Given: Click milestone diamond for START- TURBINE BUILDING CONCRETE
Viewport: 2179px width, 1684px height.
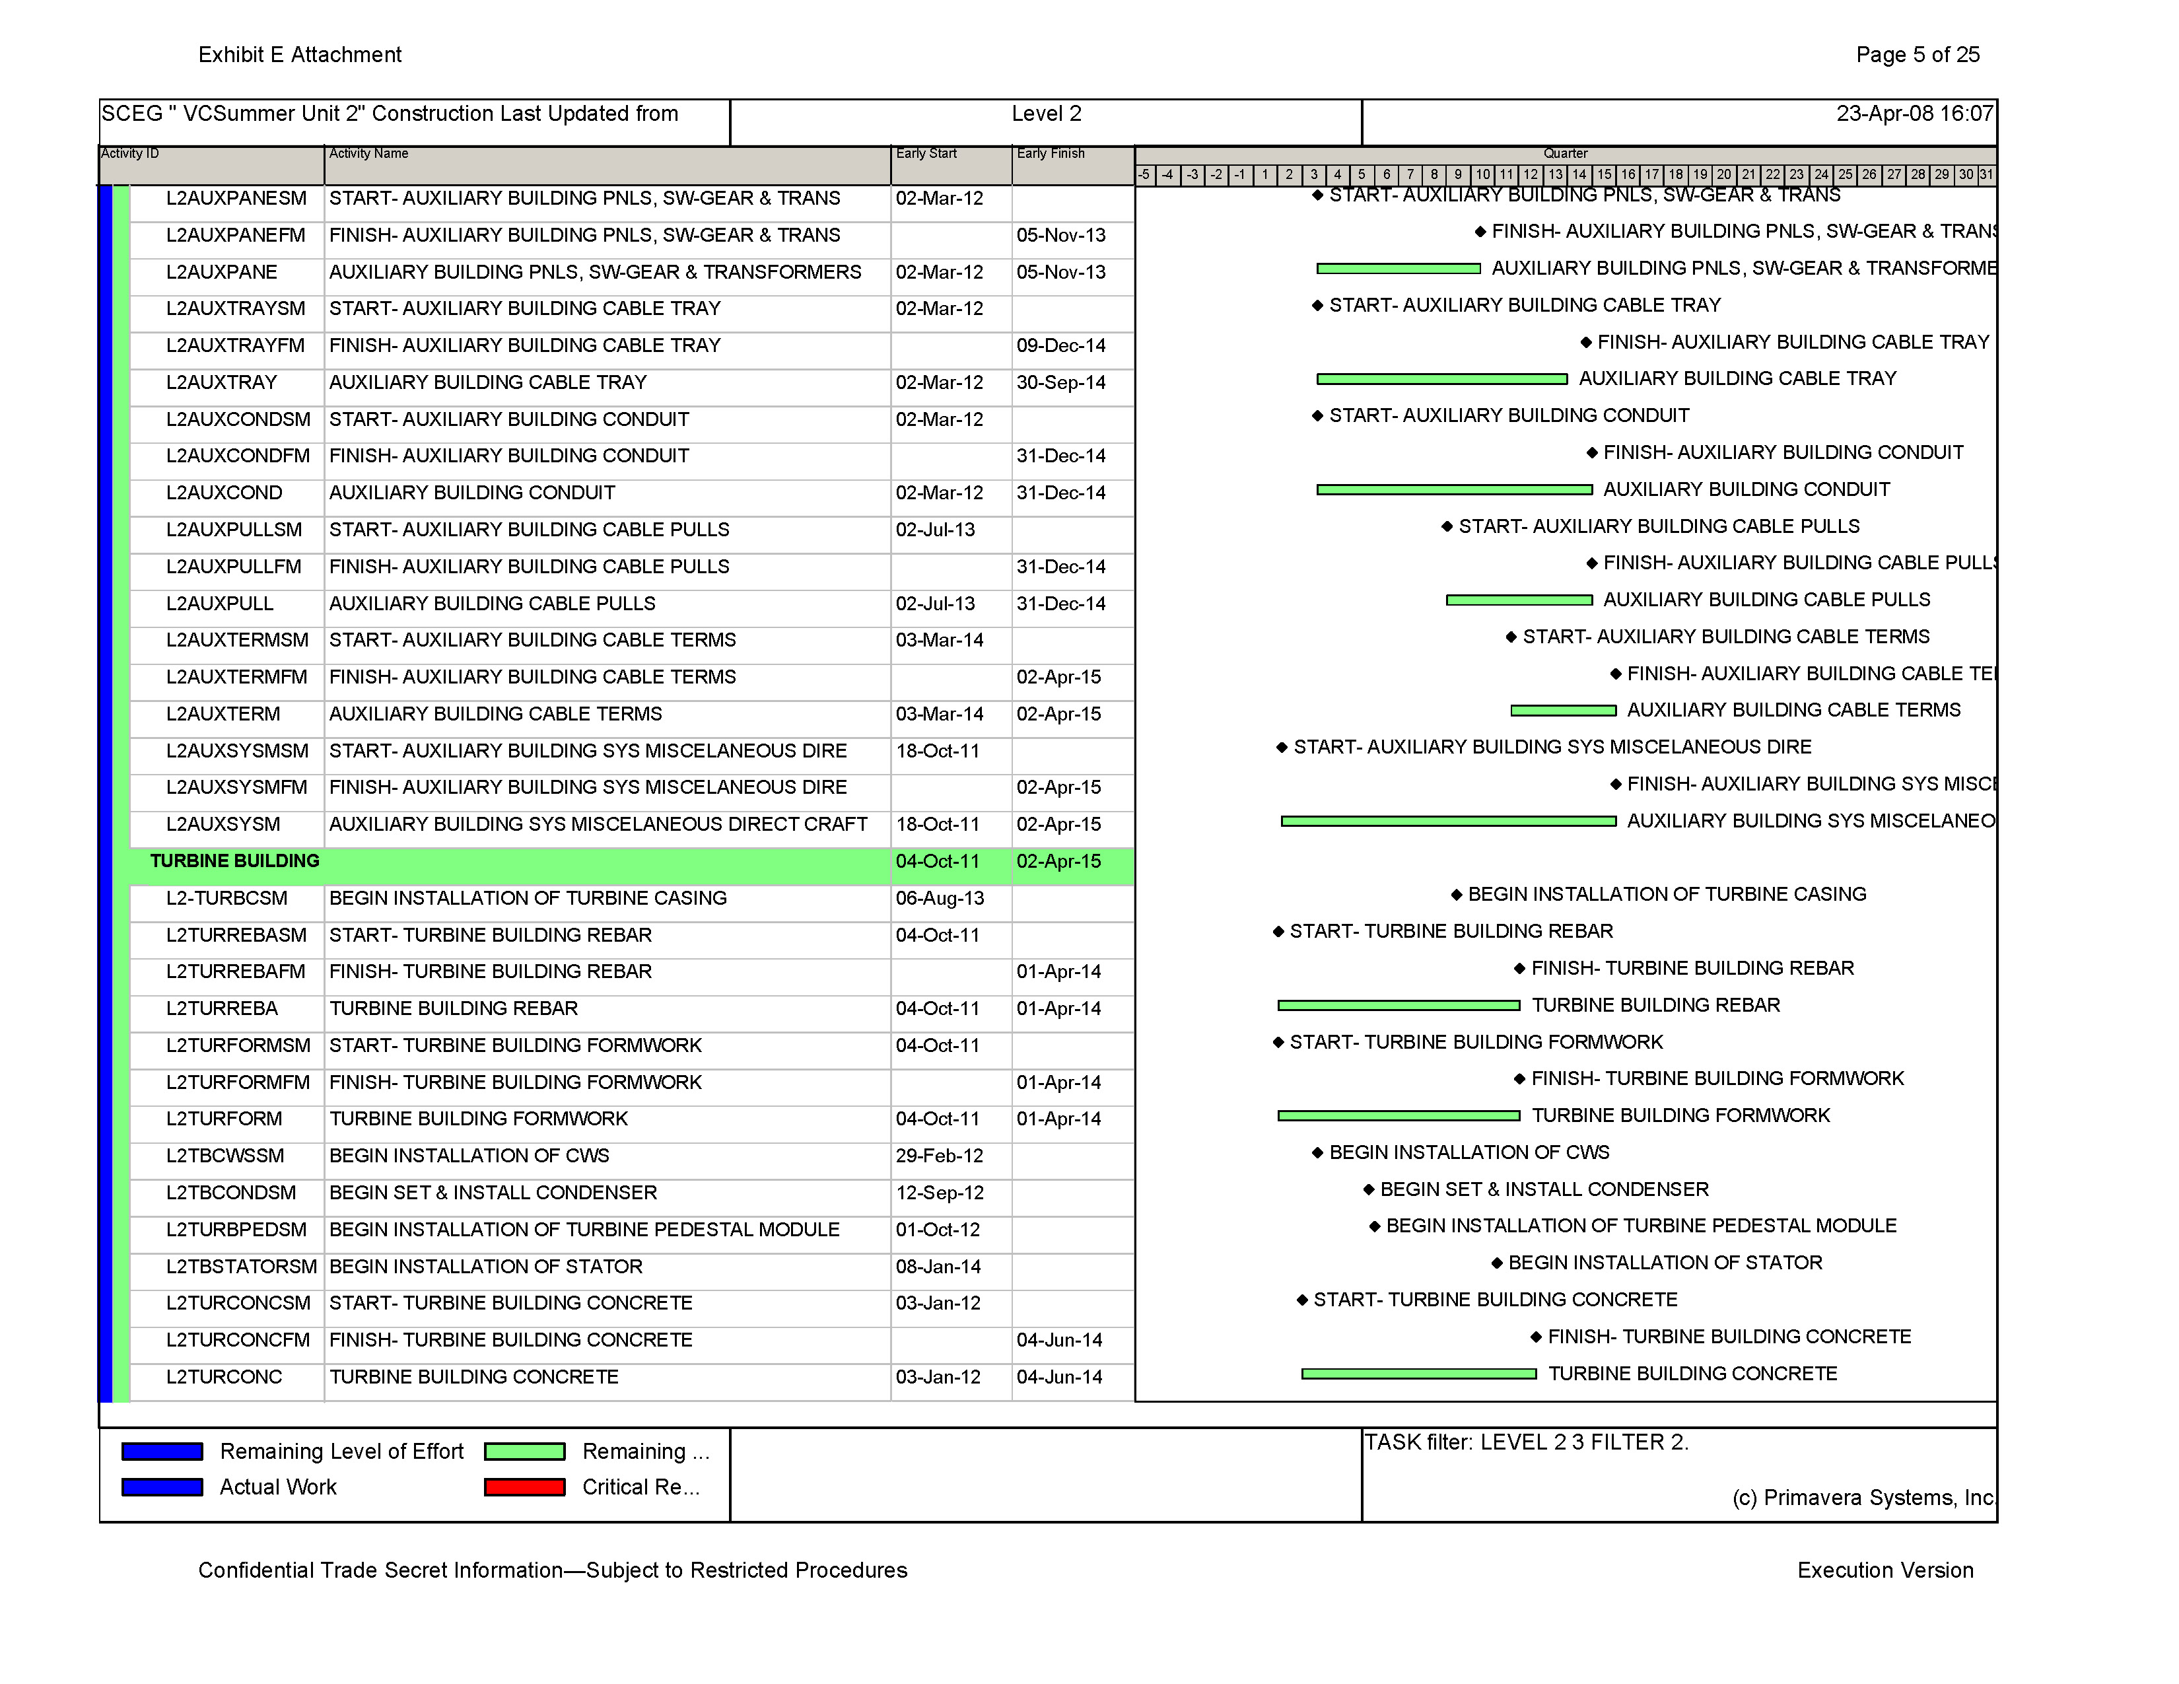Looking at the screenshot, I should [1302, 1300].
